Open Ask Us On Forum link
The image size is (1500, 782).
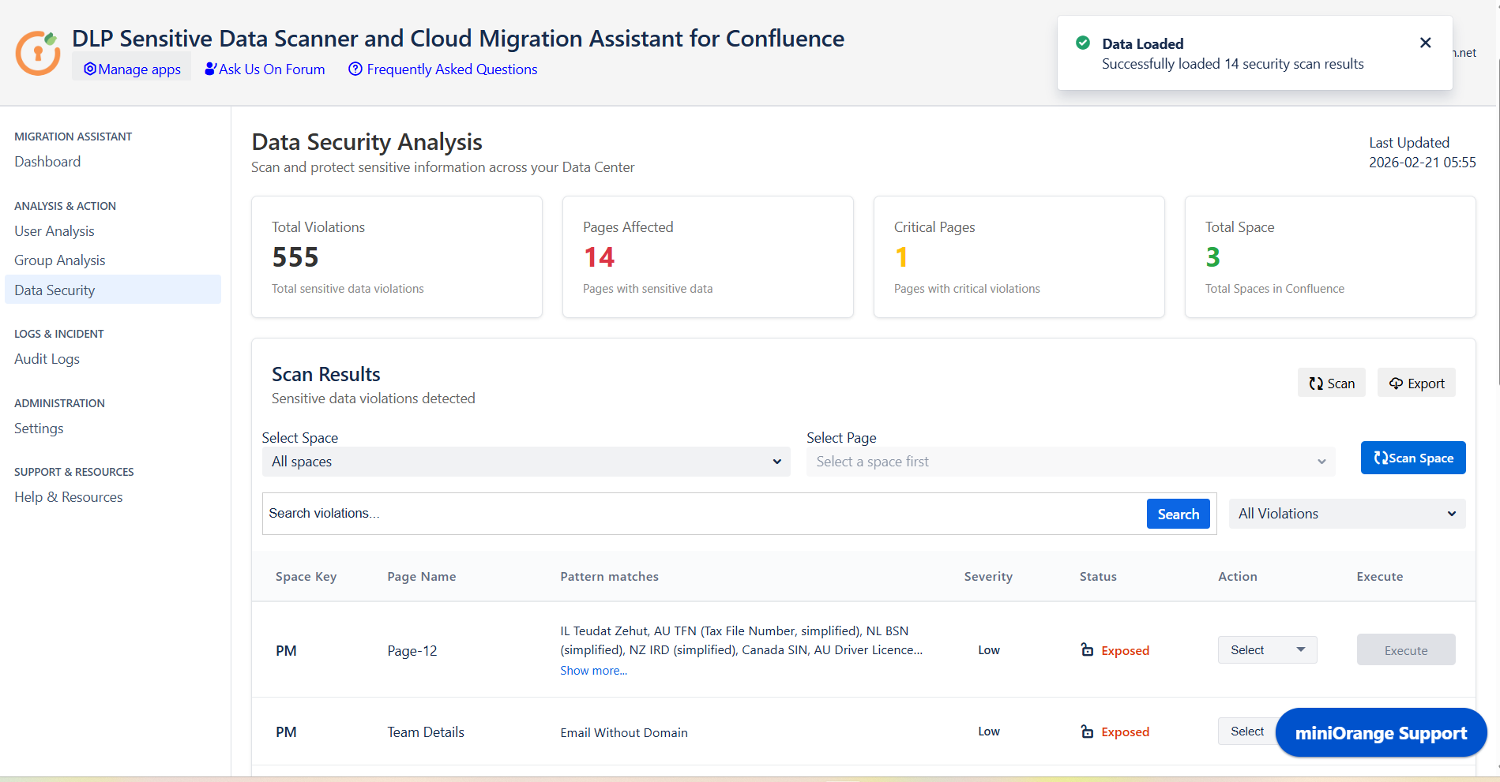(265, 69)
